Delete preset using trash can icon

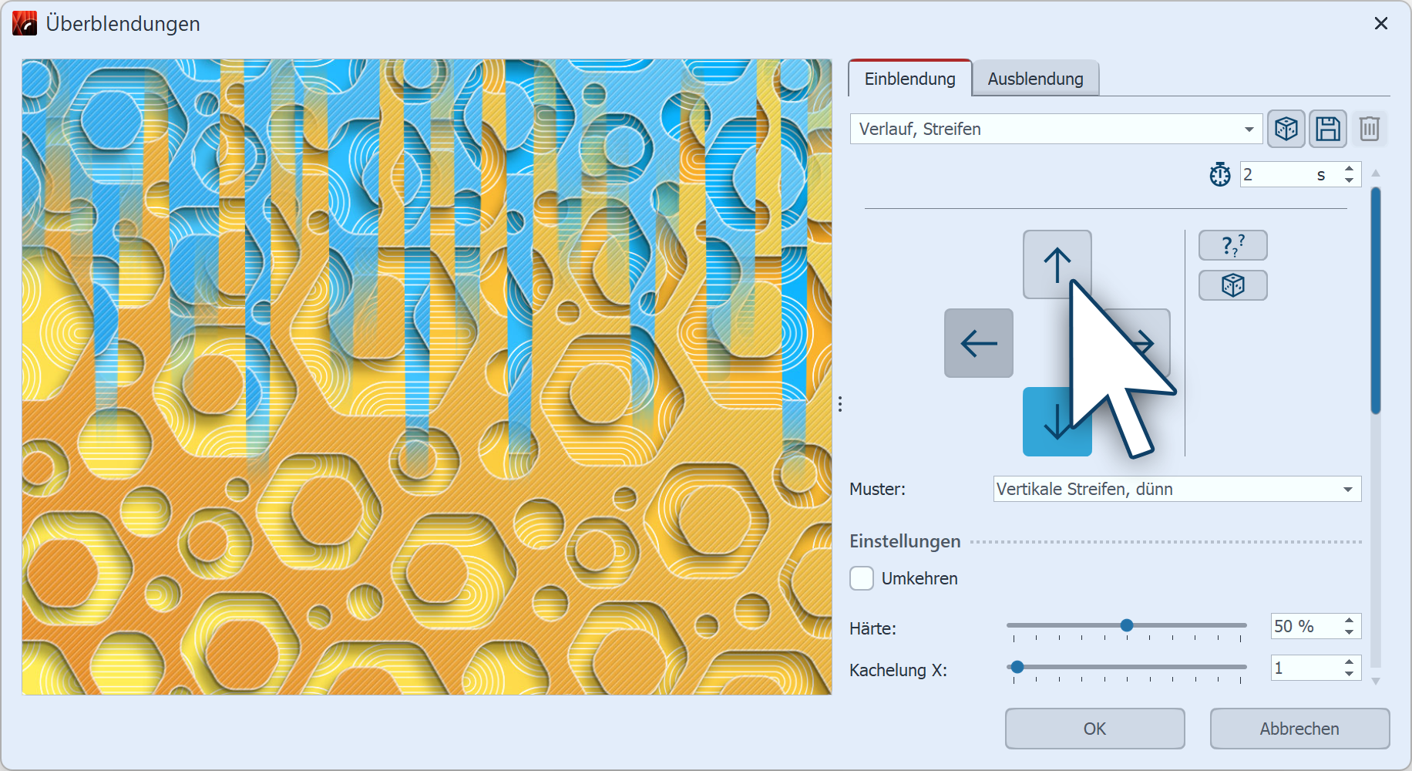pos(1369,129)
